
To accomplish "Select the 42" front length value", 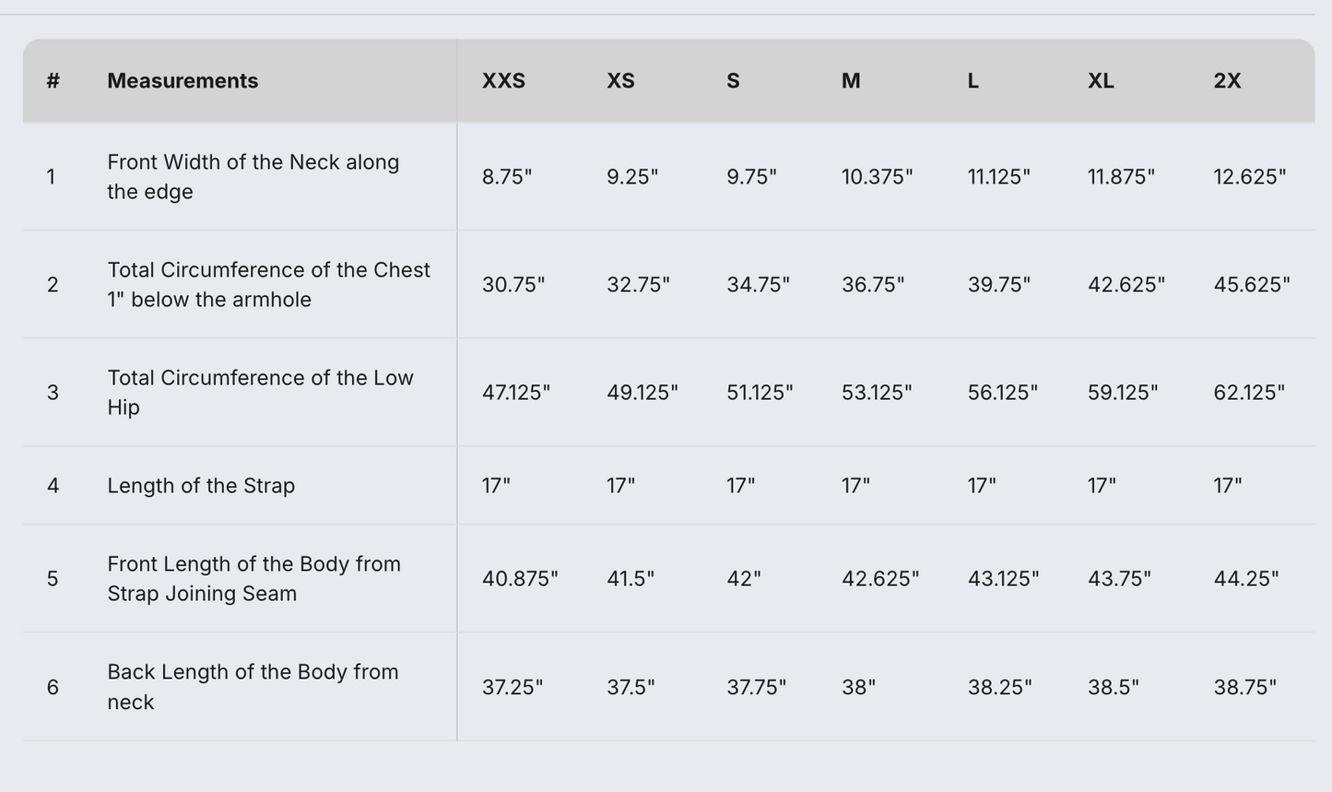I will (743, 579).
